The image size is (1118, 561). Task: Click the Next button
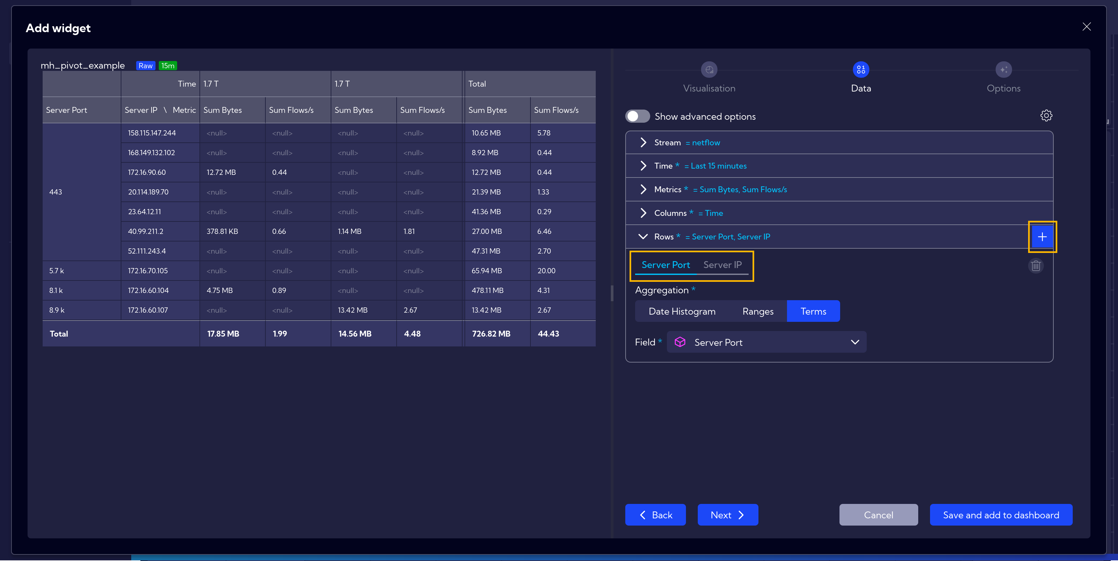tap(728, 514)
